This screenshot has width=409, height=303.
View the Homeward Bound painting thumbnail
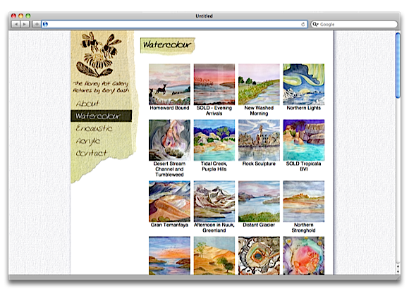(169, 85)
